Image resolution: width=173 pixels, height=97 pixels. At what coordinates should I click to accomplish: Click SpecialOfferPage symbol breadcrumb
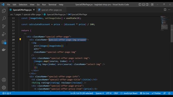[x=79, y=14]
